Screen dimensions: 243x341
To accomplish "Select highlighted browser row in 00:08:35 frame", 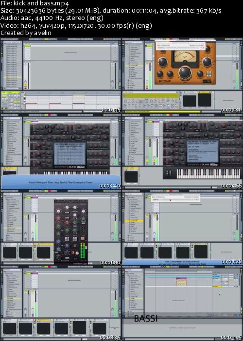I will click(13, 299).
